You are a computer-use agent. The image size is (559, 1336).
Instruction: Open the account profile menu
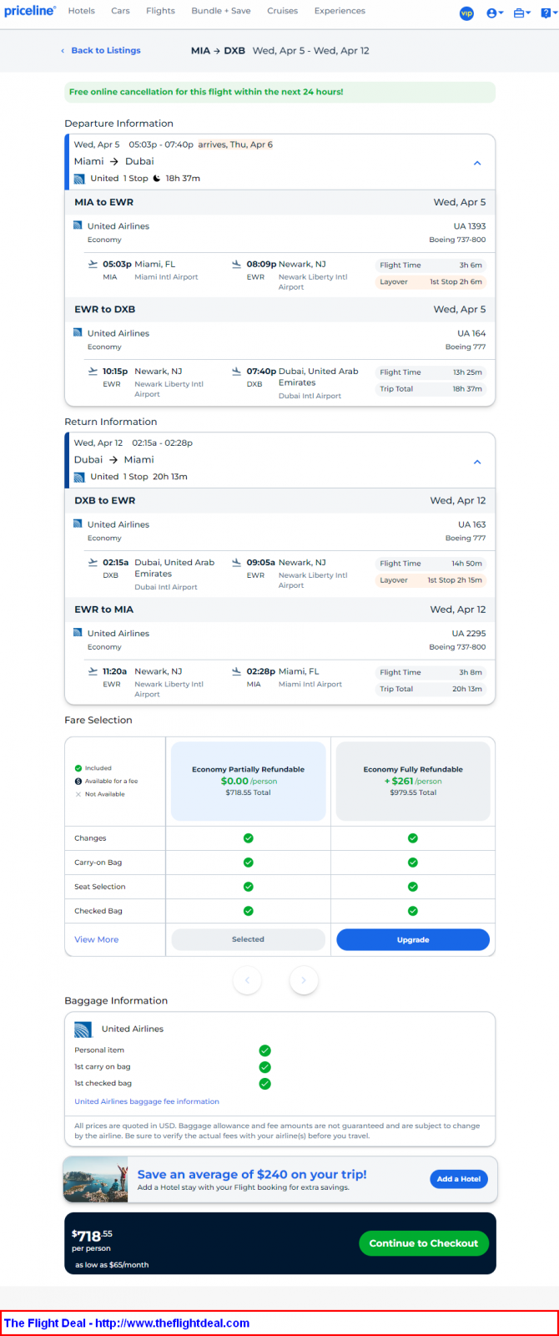[495, 13]
